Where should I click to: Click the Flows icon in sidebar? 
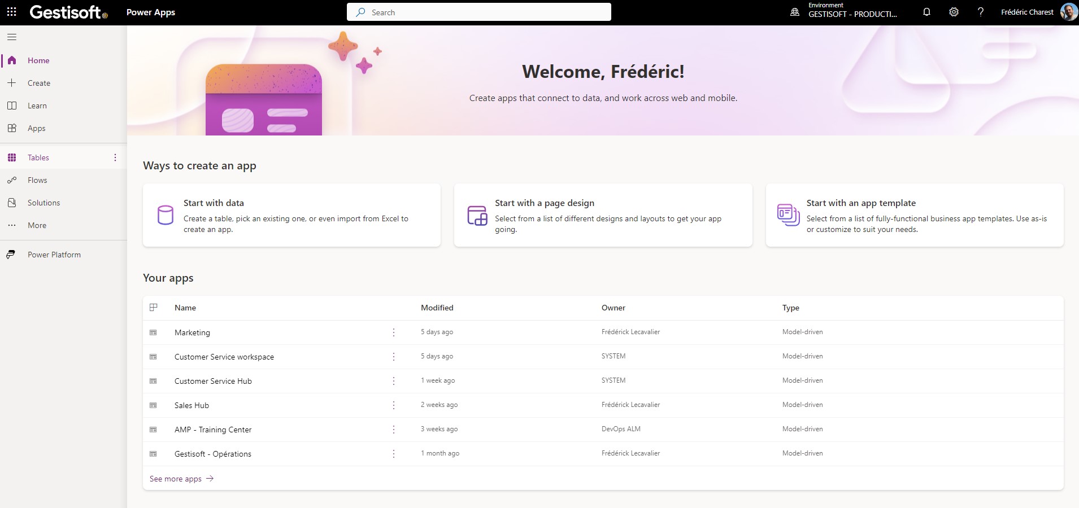(12, 180)
